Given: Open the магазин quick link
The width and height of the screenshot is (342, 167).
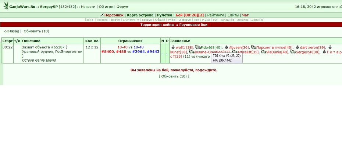Looking at the screenshot, I should pos(102,20).
